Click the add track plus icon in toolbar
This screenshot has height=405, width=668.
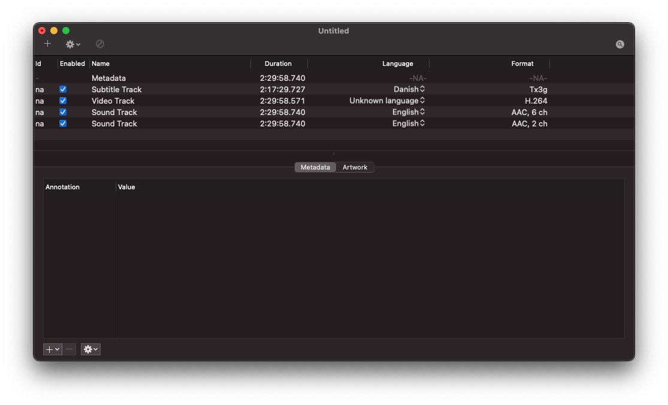48,44
